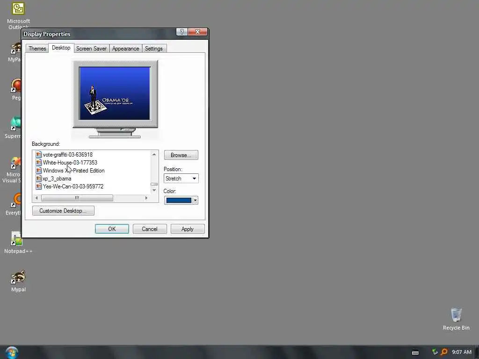Click the 9:07 AM clock
The width and height of the screenshot is (479, 359).
click(462, 352)
